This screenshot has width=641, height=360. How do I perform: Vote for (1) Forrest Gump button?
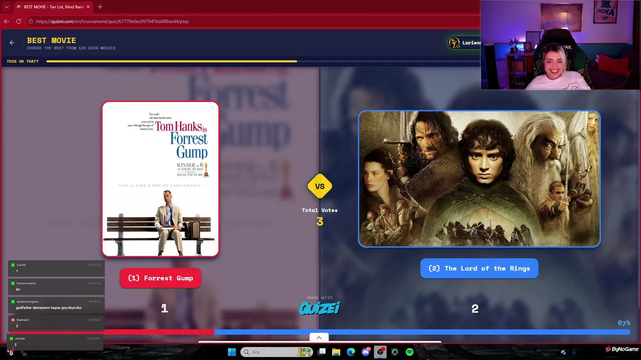pos(160,278)
